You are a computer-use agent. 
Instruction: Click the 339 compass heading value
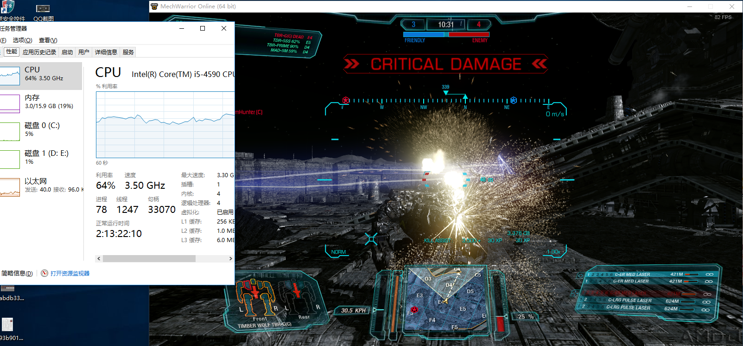tap(445, 87)
